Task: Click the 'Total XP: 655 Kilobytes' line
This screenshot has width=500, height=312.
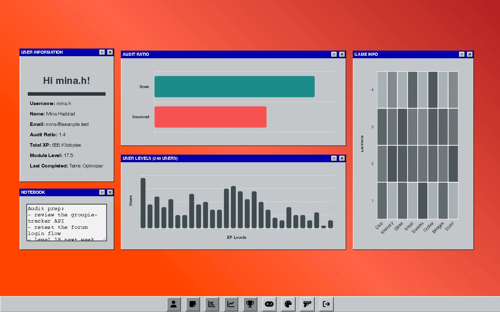Action: tap(56, 145)
